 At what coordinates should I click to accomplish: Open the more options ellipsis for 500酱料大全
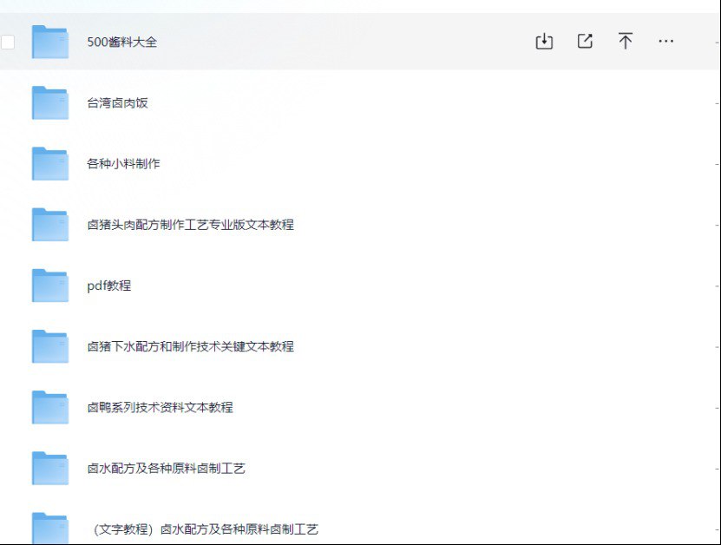(x=665, y=42)
